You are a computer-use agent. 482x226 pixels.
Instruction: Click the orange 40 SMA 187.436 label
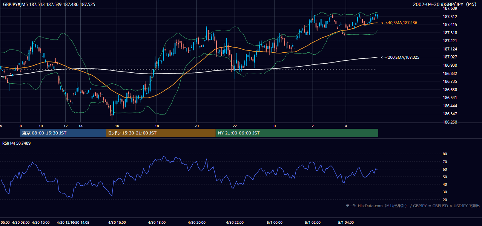click(x=399, y=23)
